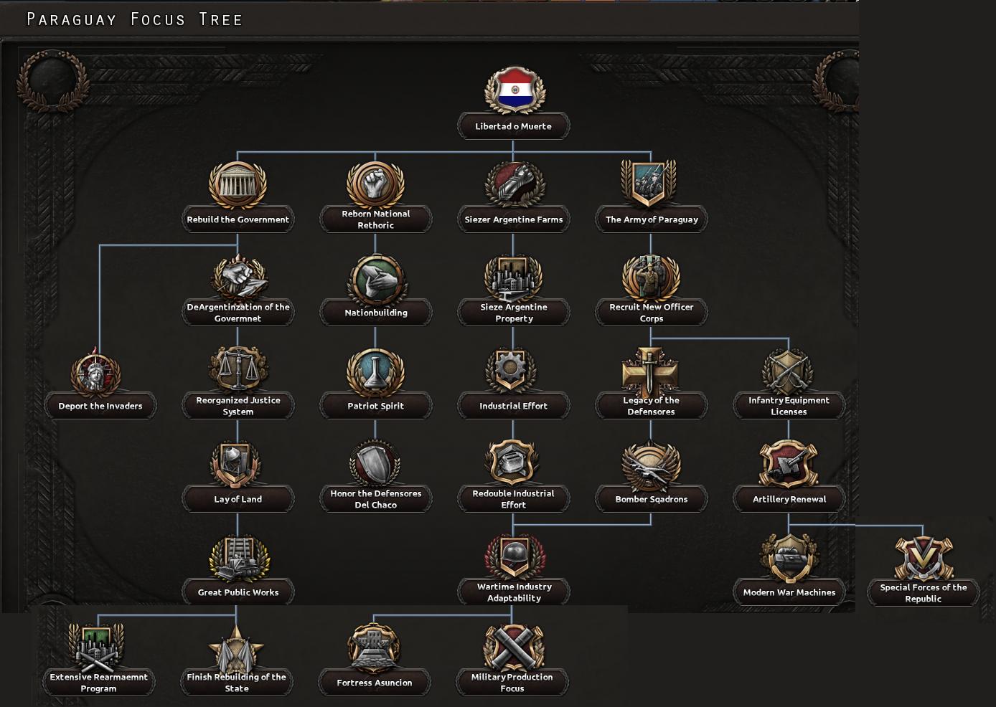Viewport: 996px width, 707px height.
Task: Choose the Lay of Land icon
Action: pos(235,465)
